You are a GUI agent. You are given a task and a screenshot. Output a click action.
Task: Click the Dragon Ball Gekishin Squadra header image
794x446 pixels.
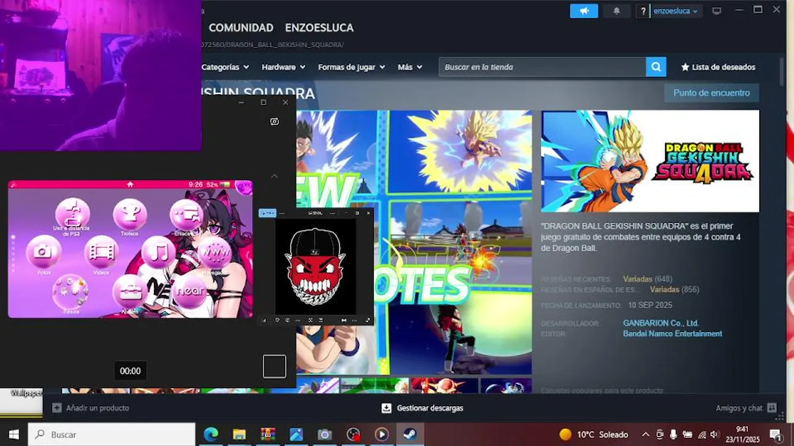650,161
